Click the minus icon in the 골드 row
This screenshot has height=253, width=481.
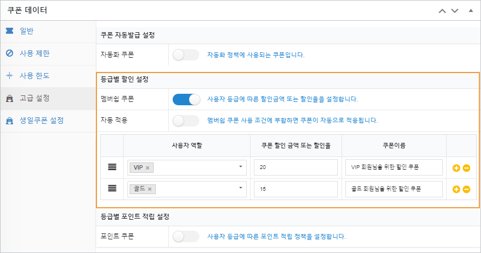[x=466, y=189]
